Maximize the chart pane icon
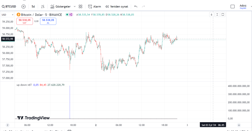Image resolution: width=252 pixels, height=131 pixels. click(223, 14)
